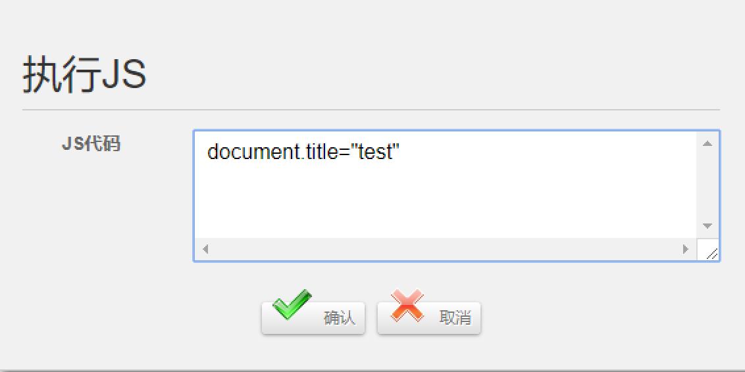The image size is (745, 372).
Task: Click the red X cancel icon
Action: 407,306
